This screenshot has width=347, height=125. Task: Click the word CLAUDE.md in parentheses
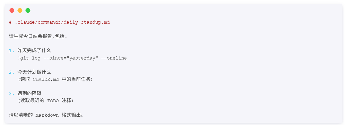[46, 79]
